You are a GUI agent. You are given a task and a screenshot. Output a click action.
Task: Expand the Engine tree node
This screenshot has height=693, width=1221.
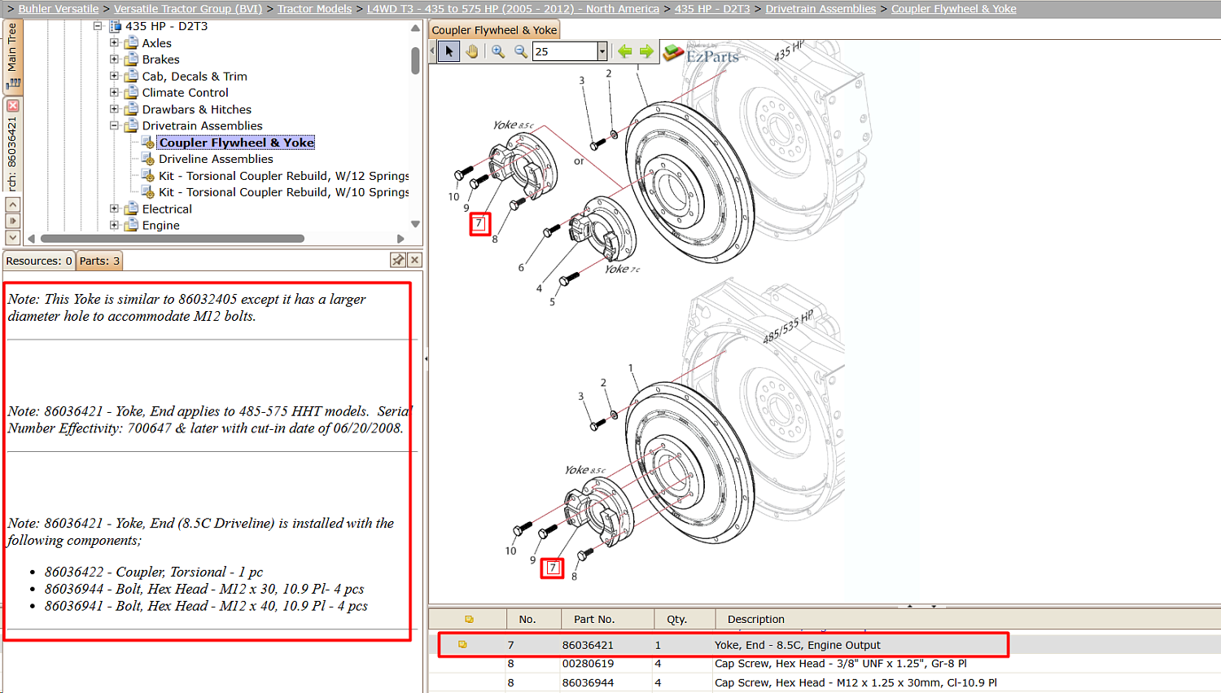coord(114,226)
